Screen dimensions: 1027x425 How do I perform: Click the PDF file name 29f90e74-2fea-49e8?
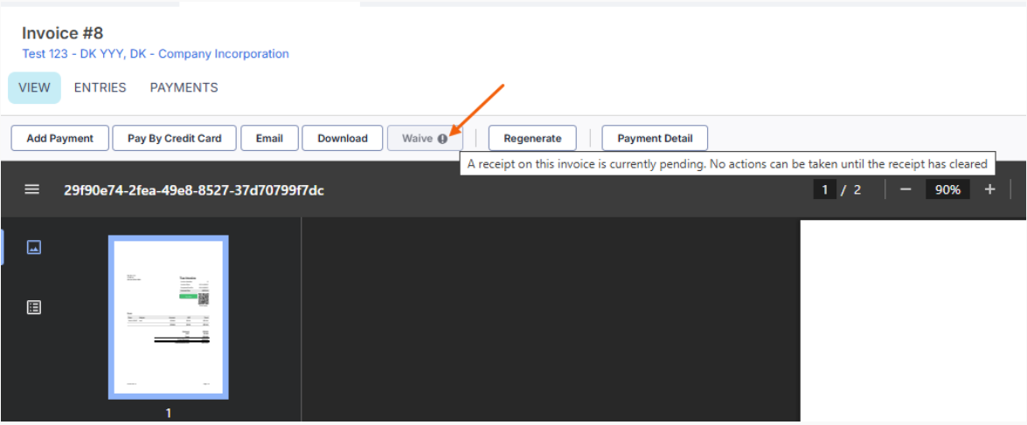coord(194,190)
